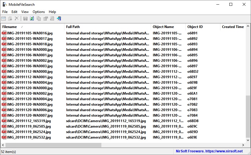Click Object ID cell o6EA1
The height and width of the screenshot is (155, 251).
192,94
